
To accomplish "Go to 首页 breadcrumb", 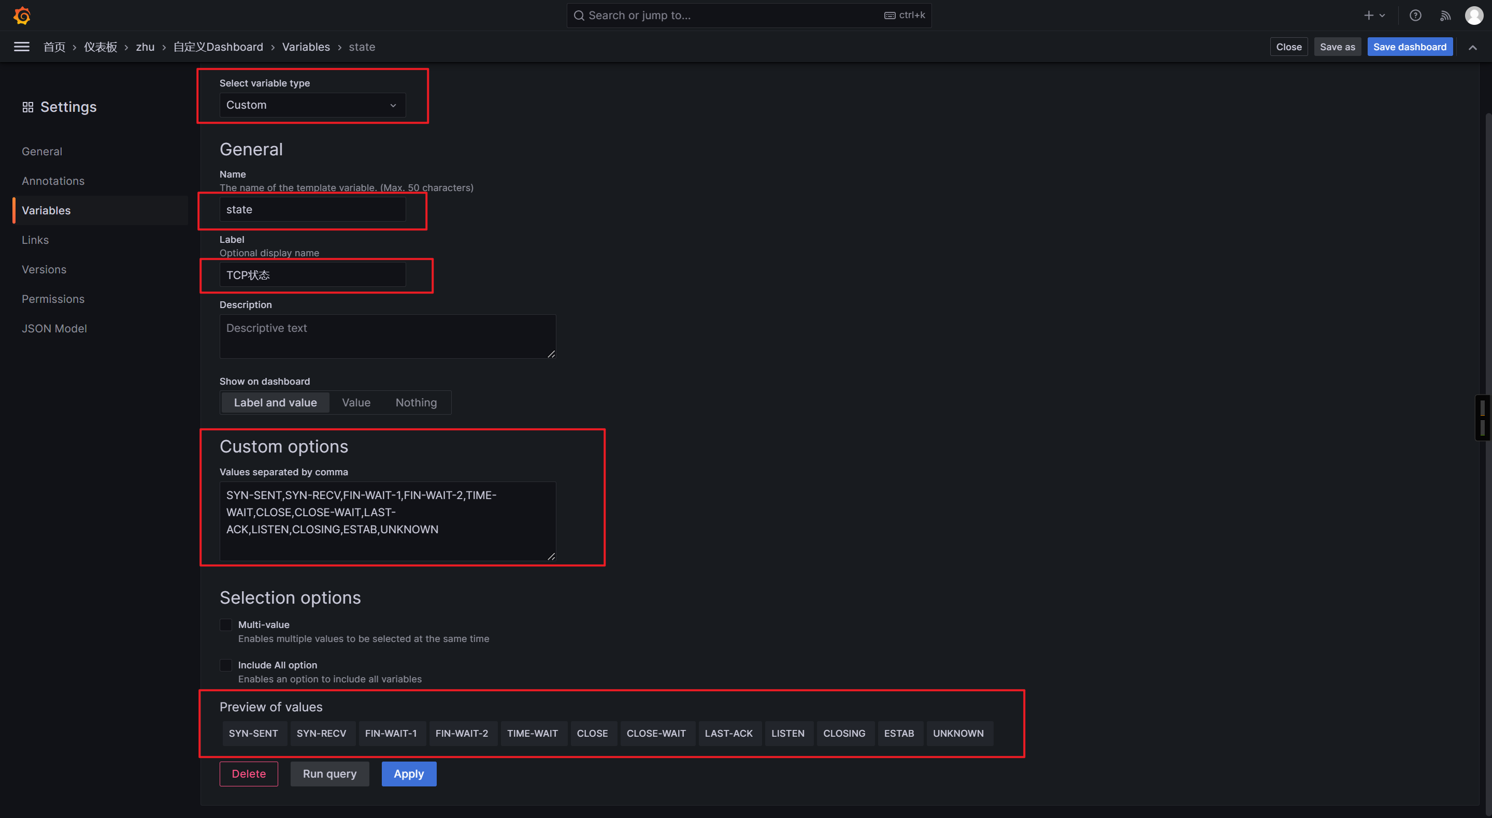I will click(x=54, y=47).
